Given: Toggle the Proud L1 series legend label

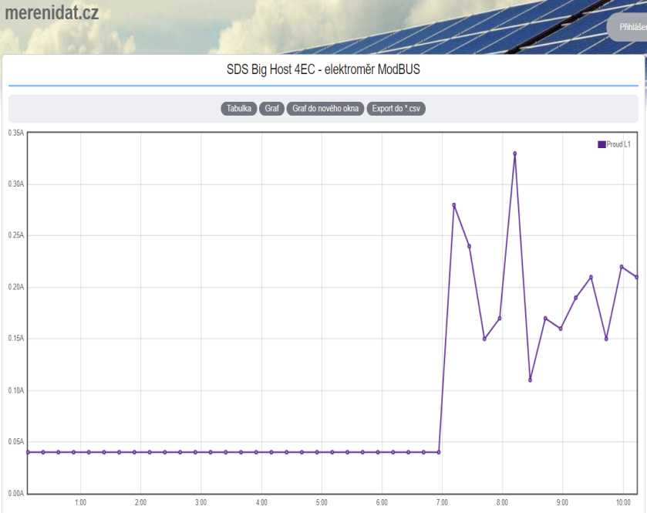Looking at the screenshot, I should click(618, 144).
